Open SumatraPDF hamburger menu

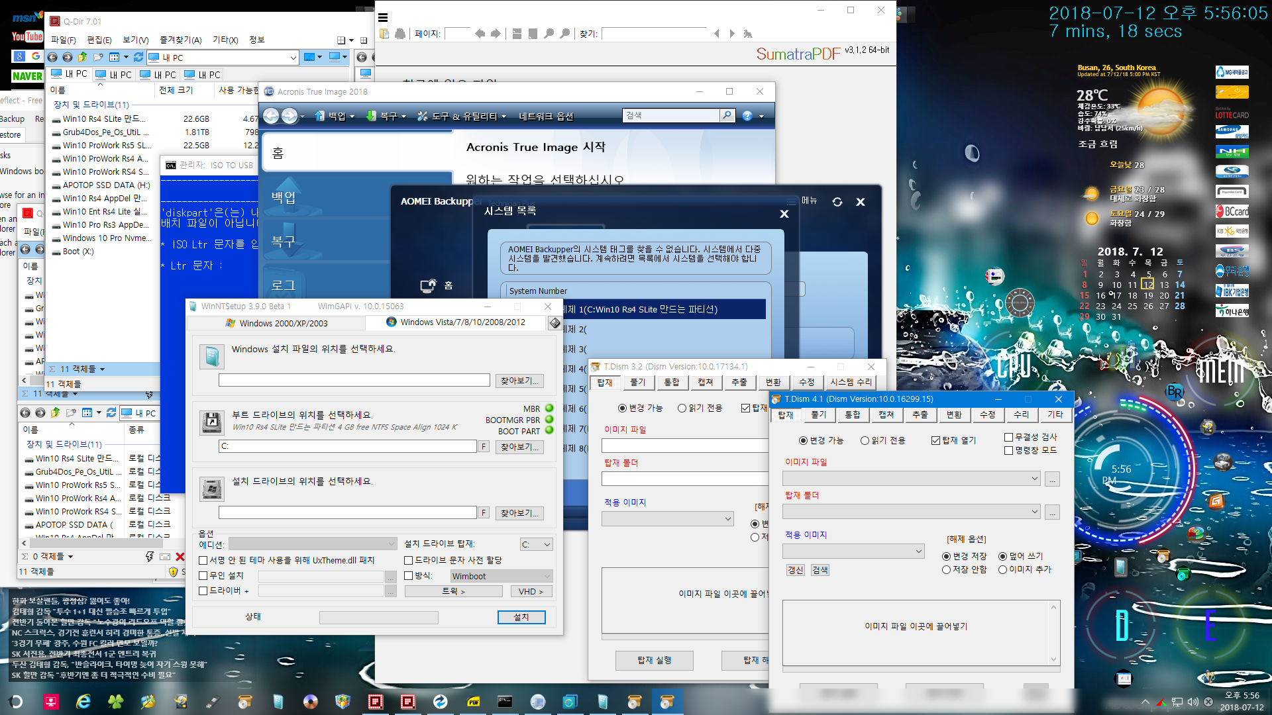point(383,18)
